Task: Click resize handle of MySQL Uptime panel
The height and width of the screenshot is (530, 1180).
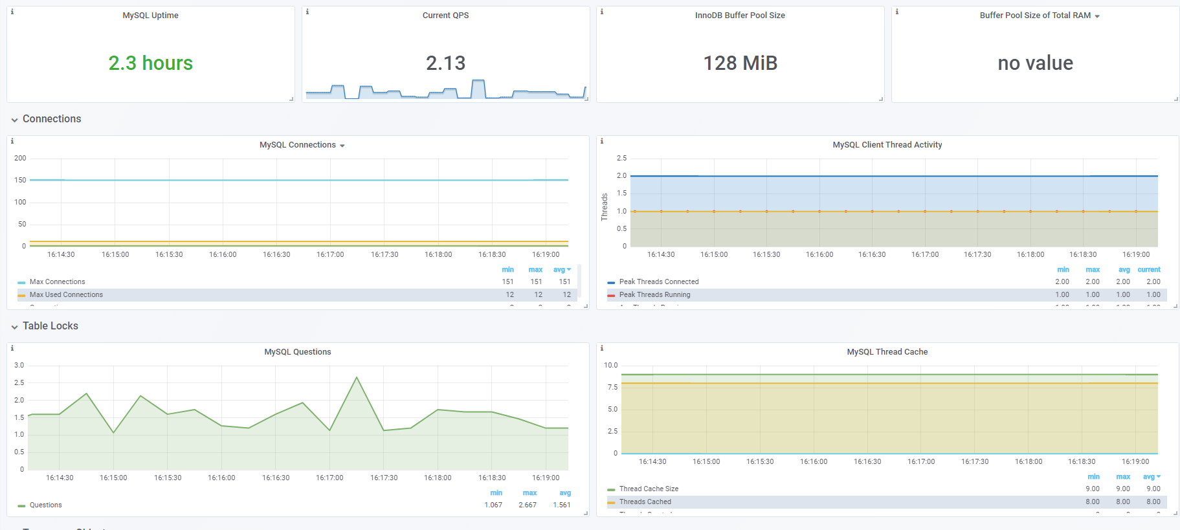Action: point(291,99)
